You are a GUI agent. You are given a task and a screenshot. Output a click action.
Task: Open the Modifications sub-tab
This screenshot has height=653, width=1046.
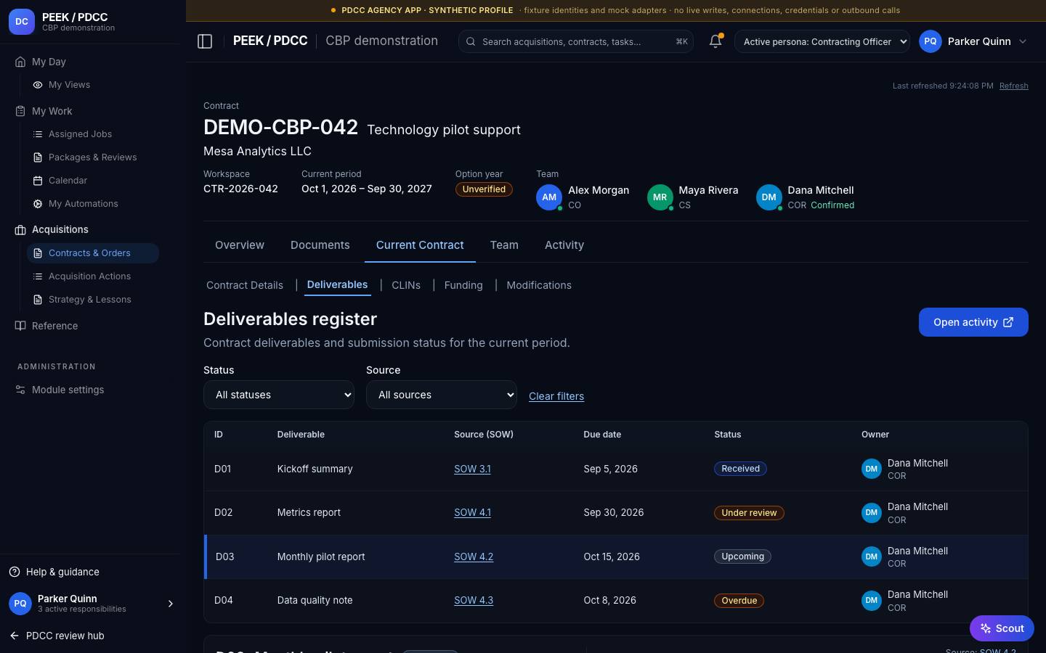pyautogui.click(x=539, y=285)
